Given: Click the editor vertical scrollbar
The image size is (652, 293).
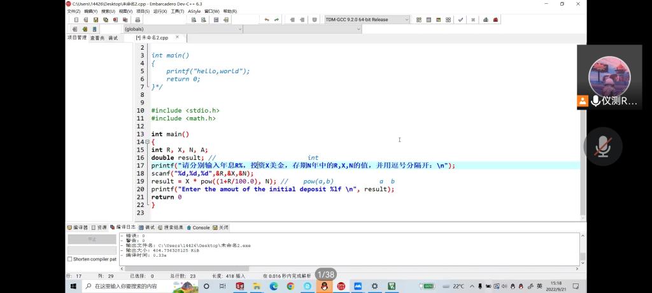Looking at the screenshot, I should coord(582,127).
